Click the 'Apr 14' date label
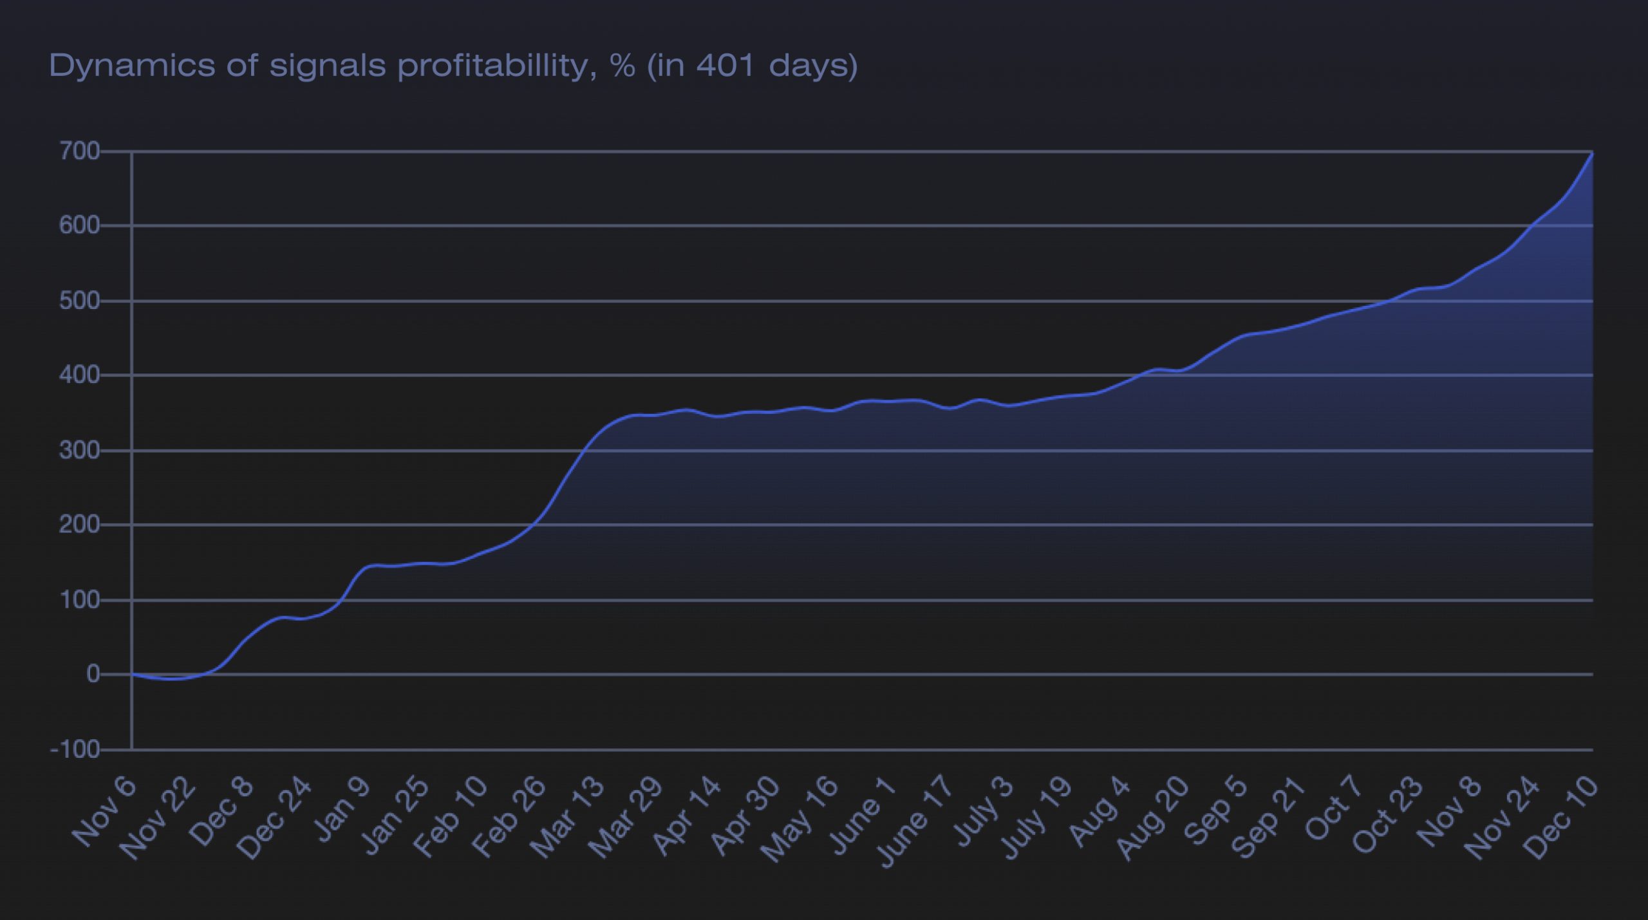Screen dimensions: 1648x920 point(687,815)
